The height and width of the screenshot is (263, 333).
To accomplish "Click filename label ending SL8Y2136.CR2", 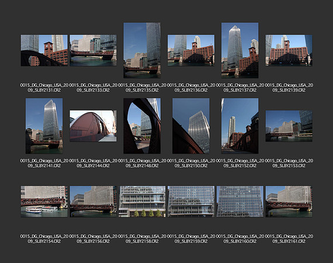I will click(191, 88).
